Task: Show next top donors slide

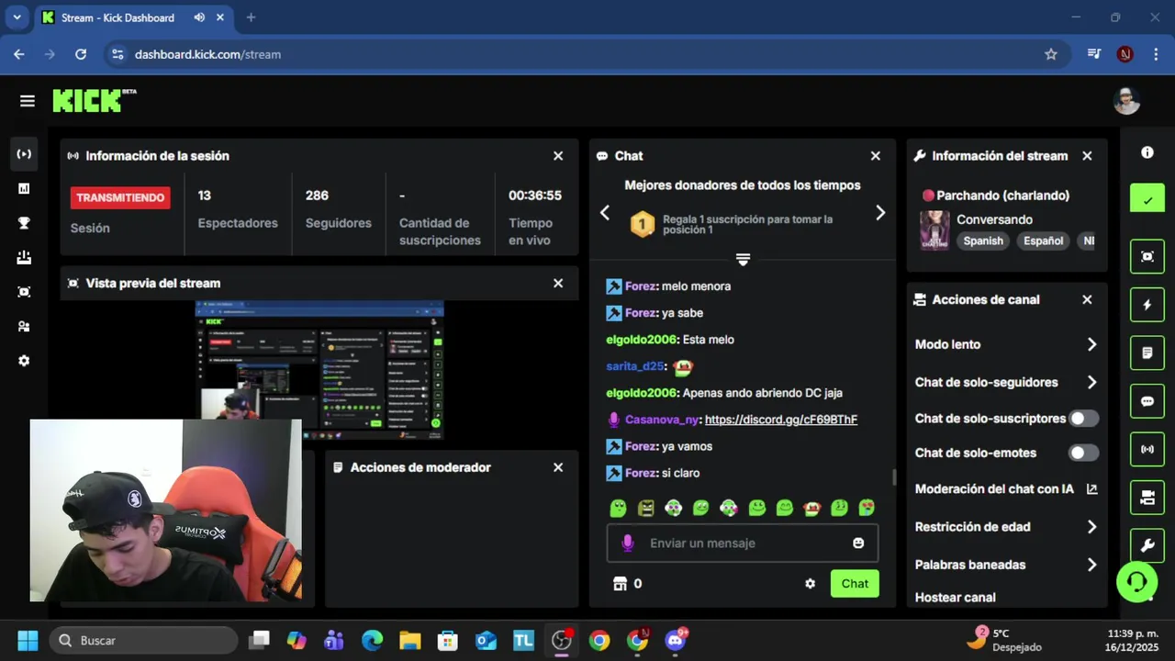Action: pyautogui.click(x=880, y=213)
